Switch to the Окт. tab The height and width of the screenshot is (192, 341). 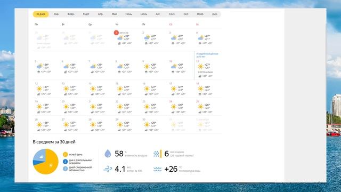[186, 14]
